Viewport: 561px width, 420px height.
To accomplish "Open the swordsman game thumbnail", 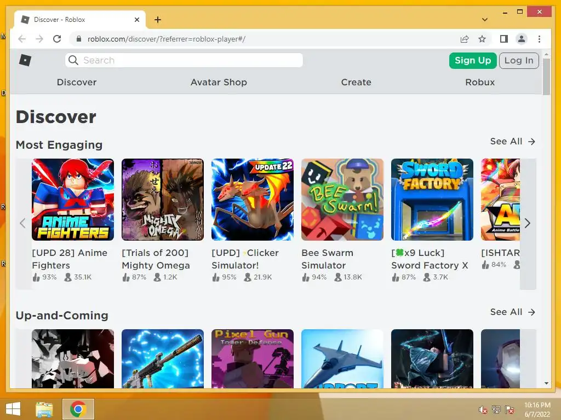I will (x=432, y=359).
